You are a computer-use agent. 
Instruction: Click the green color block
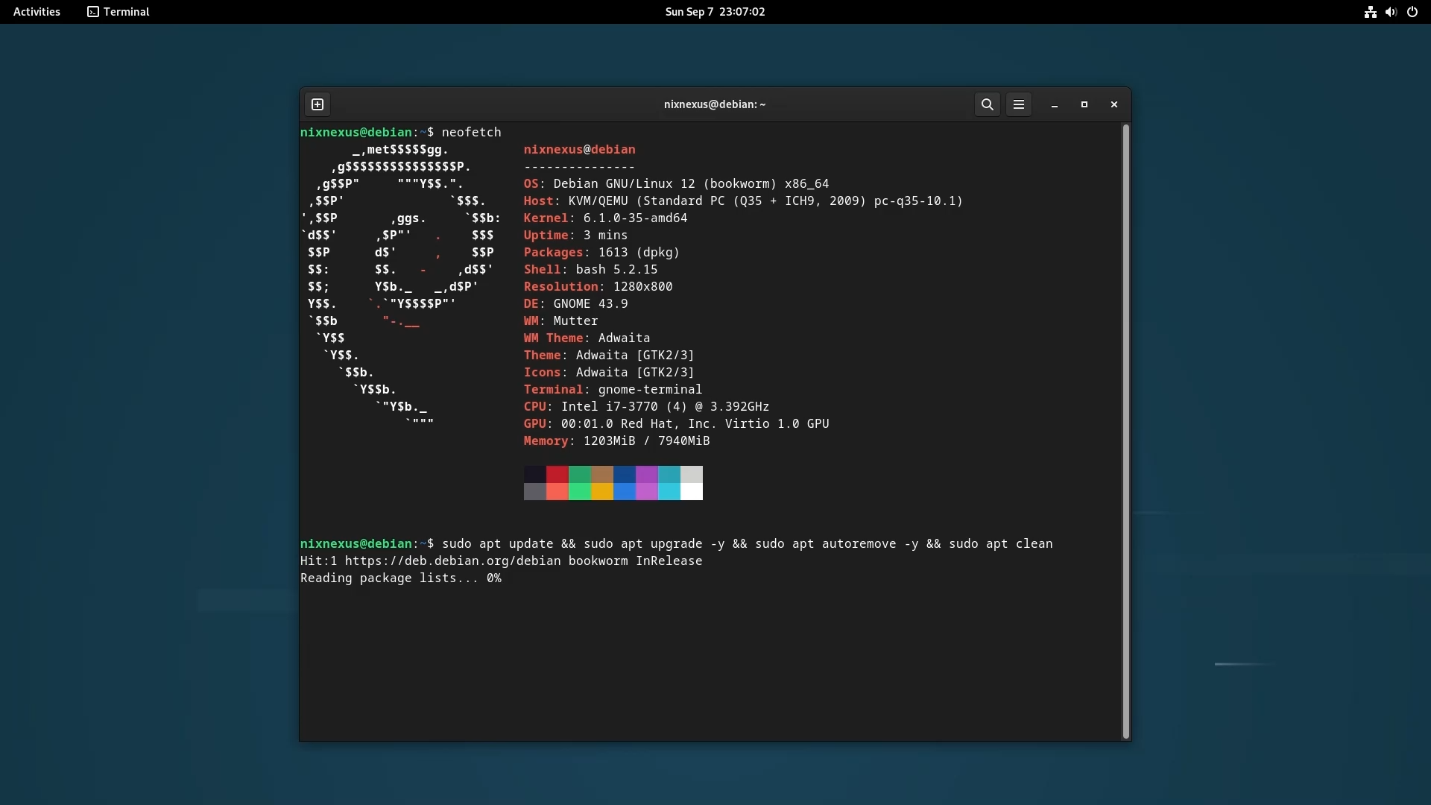click(579, 475)
